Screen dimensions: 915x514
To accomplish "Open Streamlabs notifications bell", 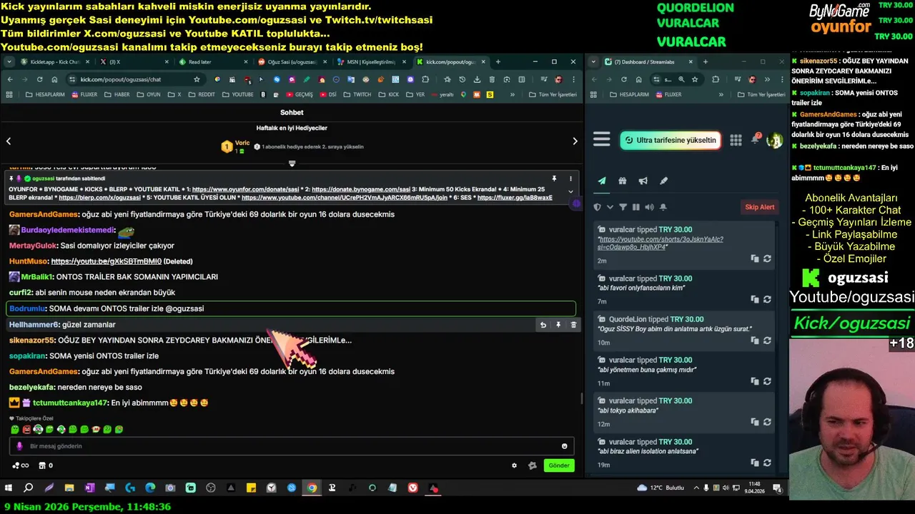I will point(755,139).
